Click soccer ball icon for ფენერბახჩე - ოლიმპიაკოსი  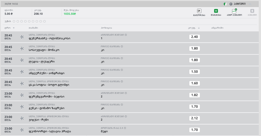(x=22, y=37)
